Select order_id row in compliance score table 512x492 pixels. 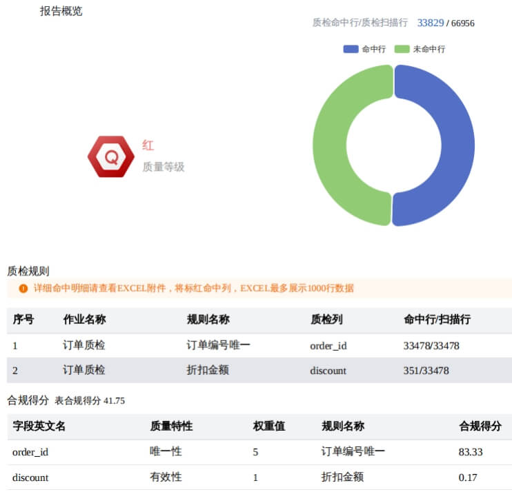point(30,452)
